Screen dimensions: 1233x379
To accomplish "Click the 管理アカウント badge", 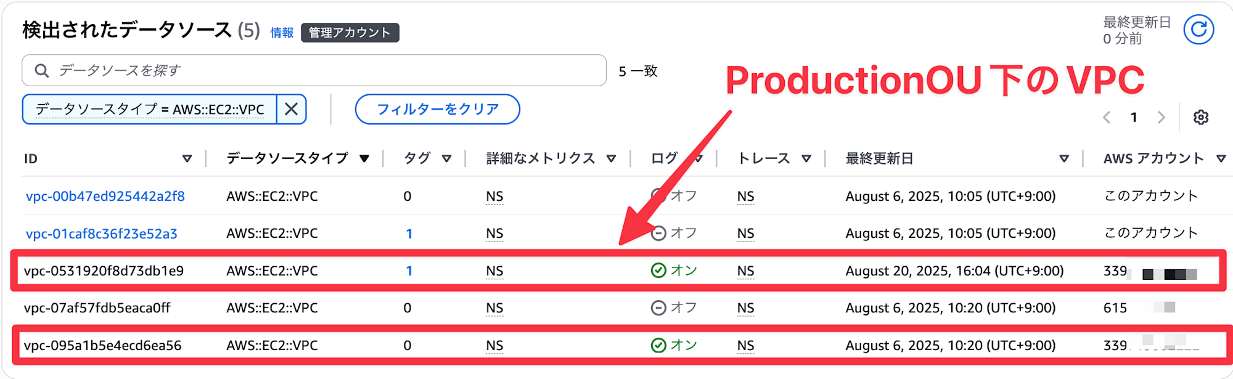I will [350, 33].
